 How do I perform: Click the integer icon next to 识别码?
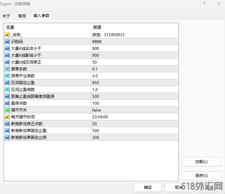point(7,42)
